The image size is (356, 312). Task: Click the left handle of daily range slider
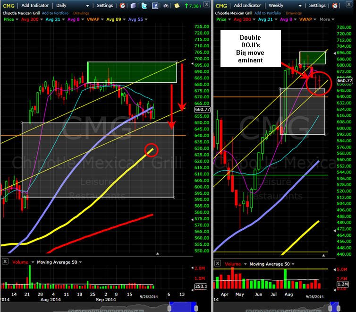pyautogui.click(x=170, y=308)
